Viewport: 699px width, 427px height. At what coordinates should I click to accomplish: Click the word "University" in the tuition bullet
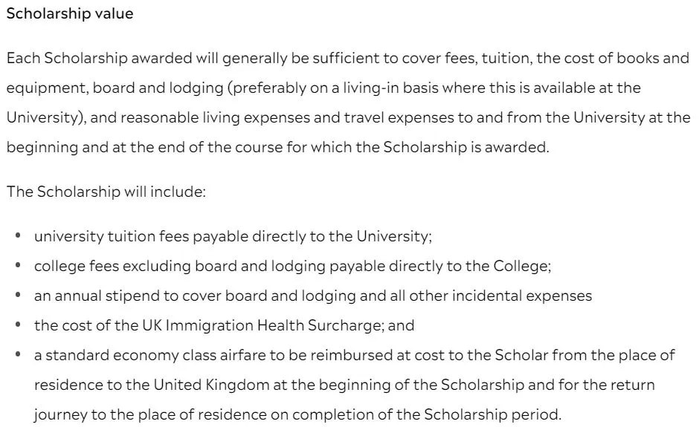(394, 236)
